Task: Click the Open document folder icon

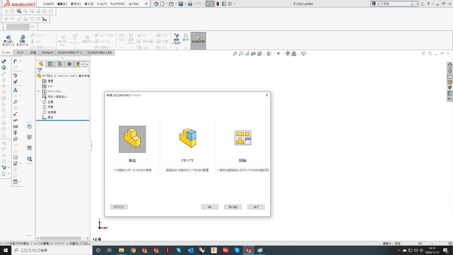Action: pos(171,4)
